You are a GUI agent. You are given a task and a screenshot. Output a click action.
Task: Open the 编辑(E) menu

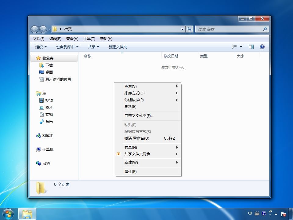[55, 39]
